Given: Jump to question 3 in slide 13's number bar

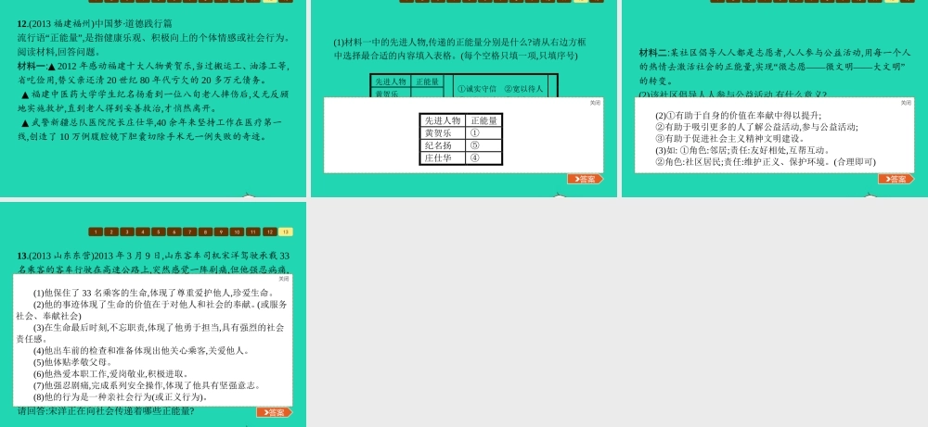Looking at the screenshot, I should (x=127, y=232).
